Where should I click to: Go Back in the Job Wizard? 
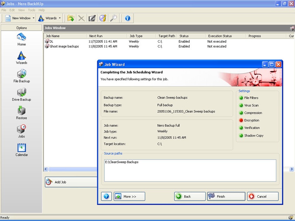pos(190,196)
